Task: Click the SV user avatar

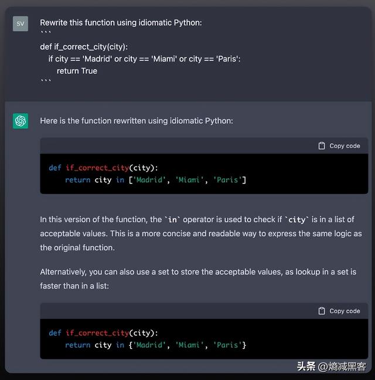Action: [21, 23]
